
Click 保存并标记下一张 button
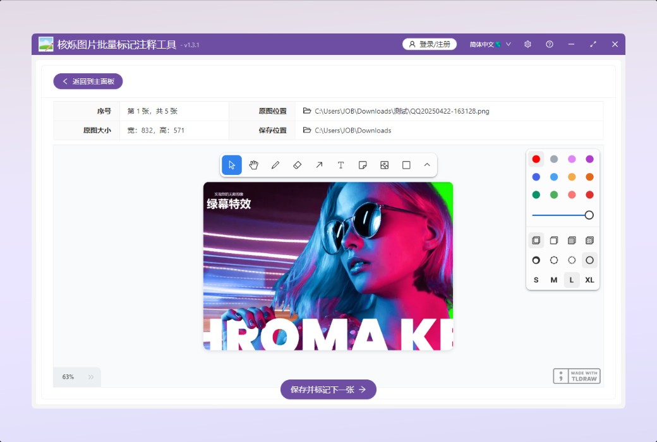pyautogui.click(x=328, y=390)
